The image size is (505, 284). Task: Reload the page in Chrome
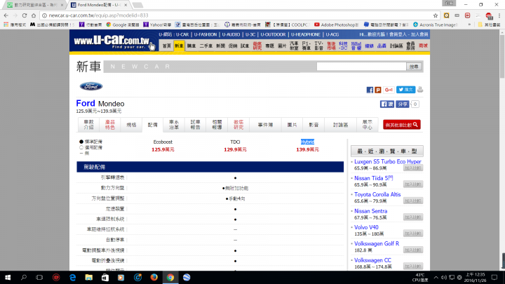click(x=25, y=15)
